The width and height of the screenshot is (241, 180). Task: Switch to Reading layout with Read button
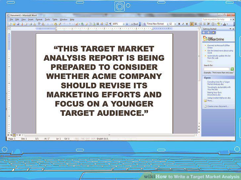pyautogui.click(x=135, y=24)
